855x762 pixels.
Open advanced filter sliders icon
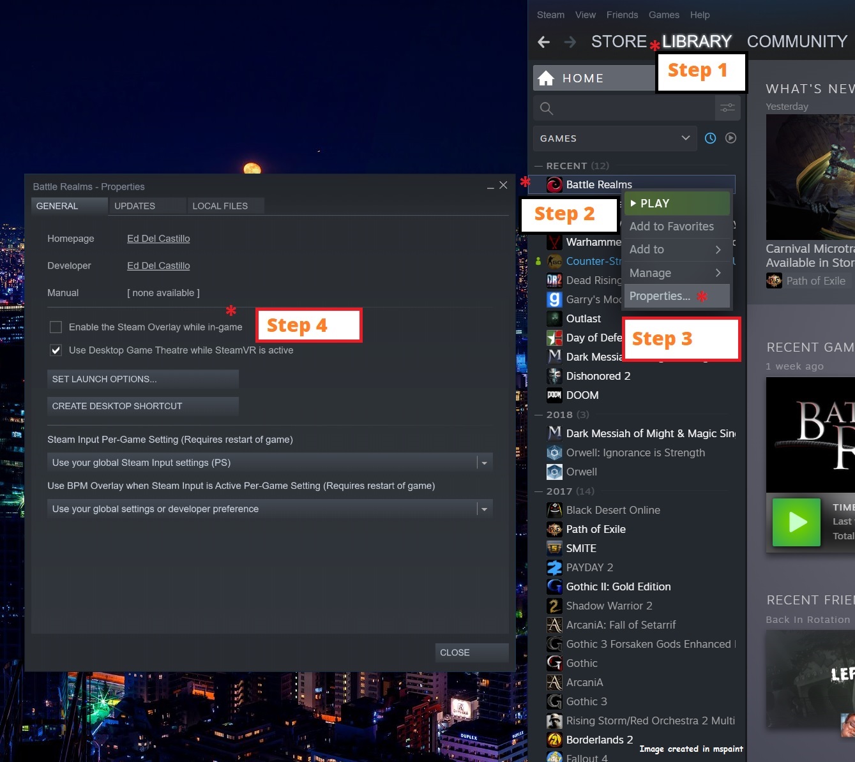(727, 108)
